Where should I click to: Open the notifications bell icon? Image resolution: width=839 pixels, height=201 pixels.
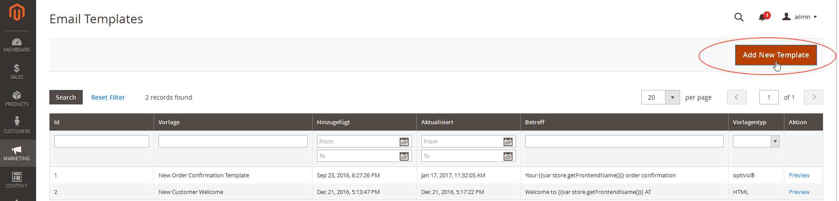tap(762, 17)
